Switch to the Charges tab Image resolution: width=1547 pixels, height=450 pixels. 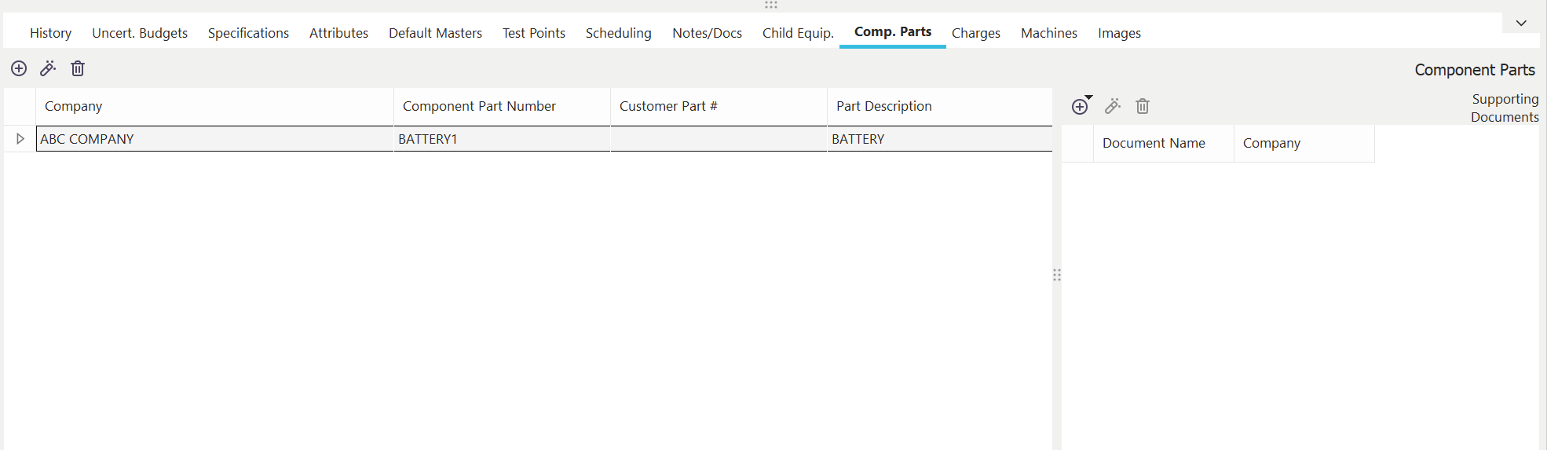coord(976,33)
